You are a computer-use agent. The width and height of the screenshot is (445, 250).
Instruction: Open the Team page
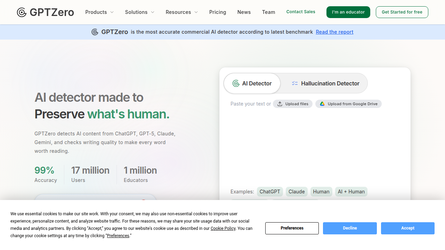268,12
